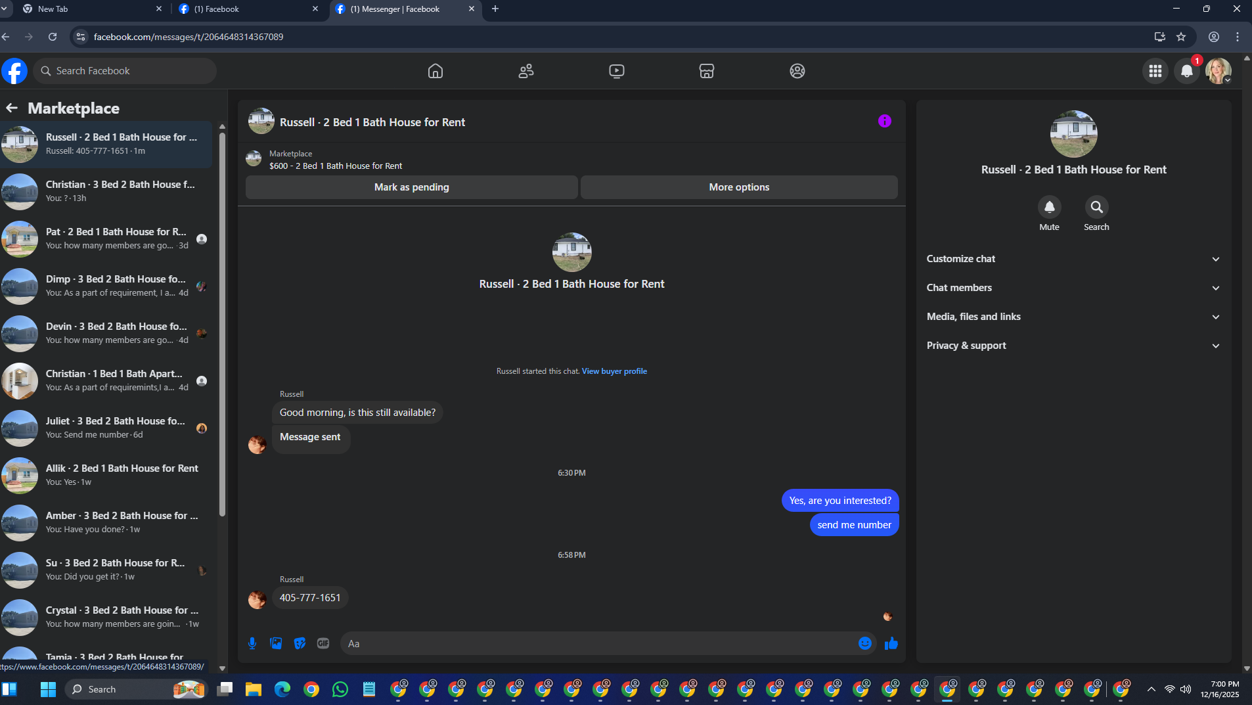Click the conversation information icon

point(885,121)
